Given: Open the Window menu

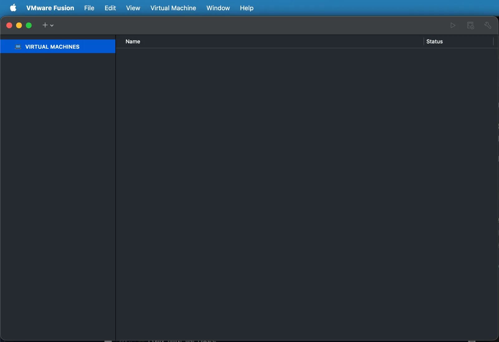Looking at the screenshot, I should 218,8.
